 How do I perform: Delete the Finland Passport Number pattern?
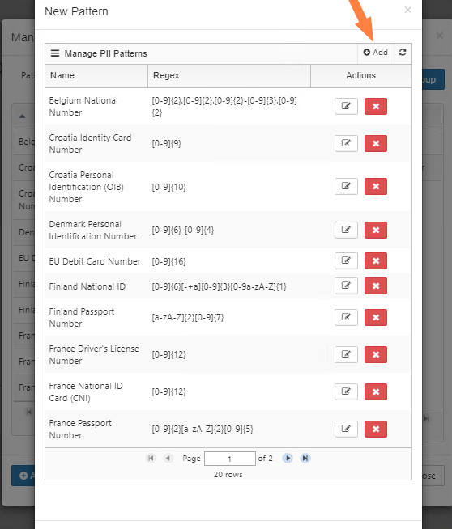376,317
